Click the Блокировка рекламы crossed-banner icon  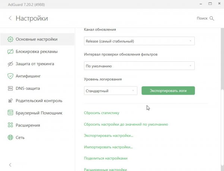coord(10,52)
